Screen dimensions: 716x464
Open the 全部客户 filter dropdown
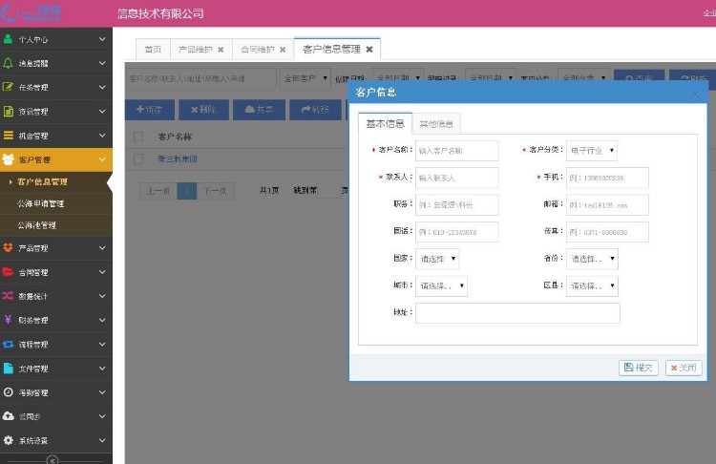[305, 78]
